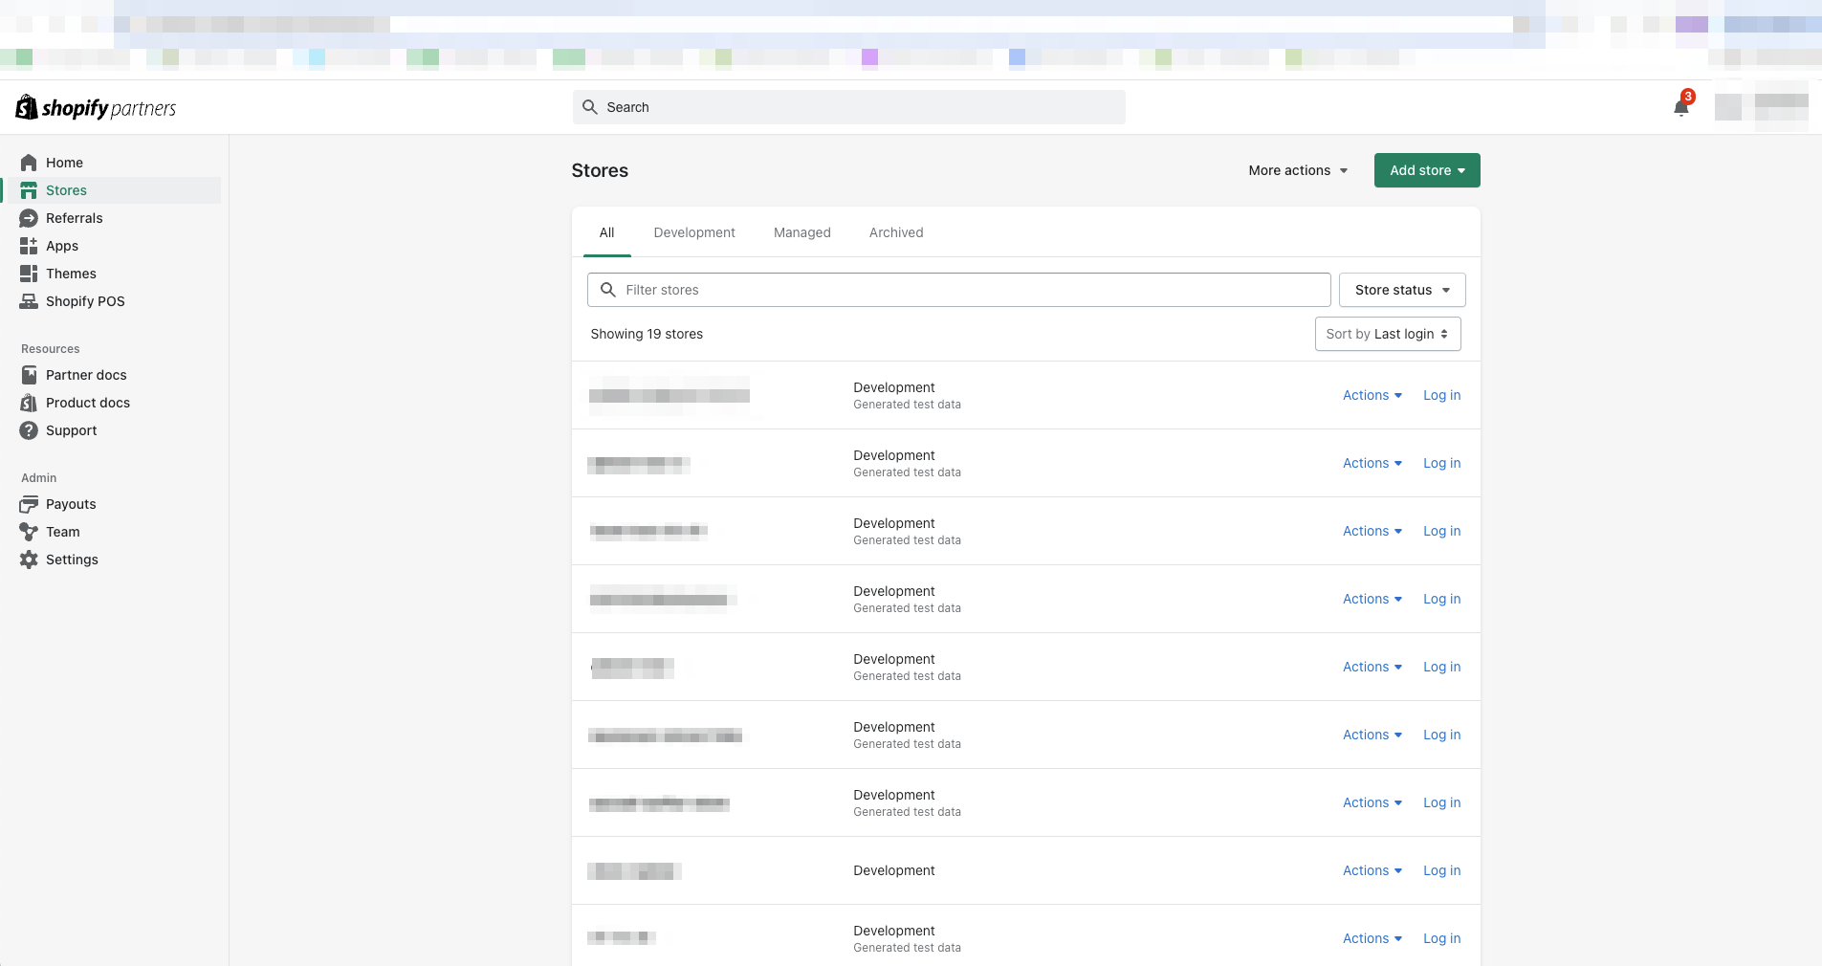The width and height of the screenshot is (1822, 966).
Task: Expand Actions for store without test data
Action: (x=1372, y=870)
